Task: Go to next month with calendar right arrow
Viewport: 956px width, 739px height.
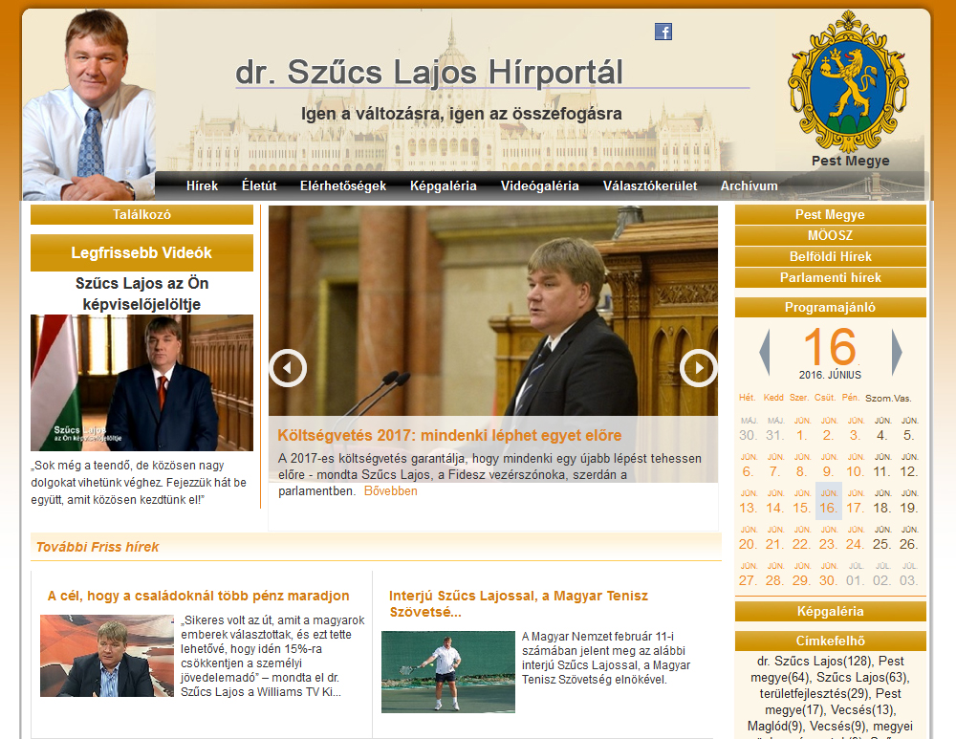Action: pos(896,353)
